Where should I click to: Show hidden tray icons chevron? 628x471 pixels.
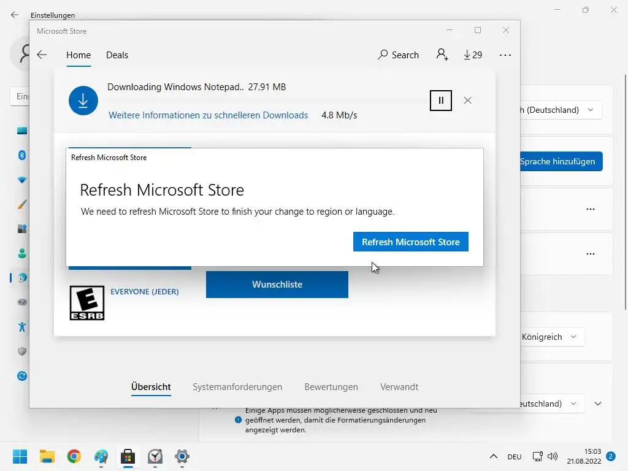point(494,456)
